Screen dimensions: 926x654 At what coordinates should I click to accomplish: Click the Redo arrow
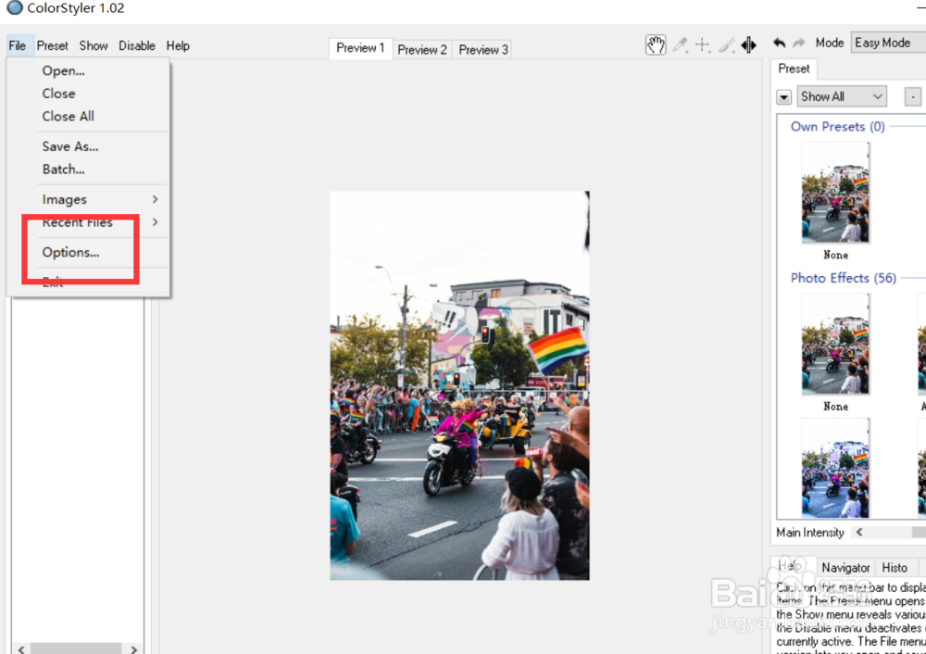click(799, 44)
